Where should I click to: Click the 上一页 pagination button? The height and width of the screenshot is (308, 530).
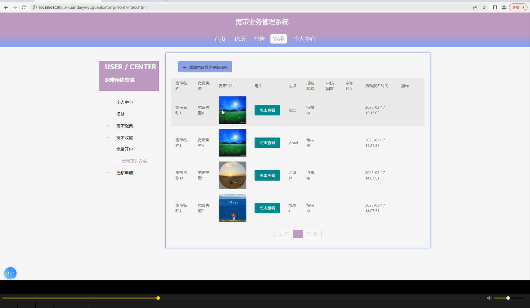click(x=284, y=234)
